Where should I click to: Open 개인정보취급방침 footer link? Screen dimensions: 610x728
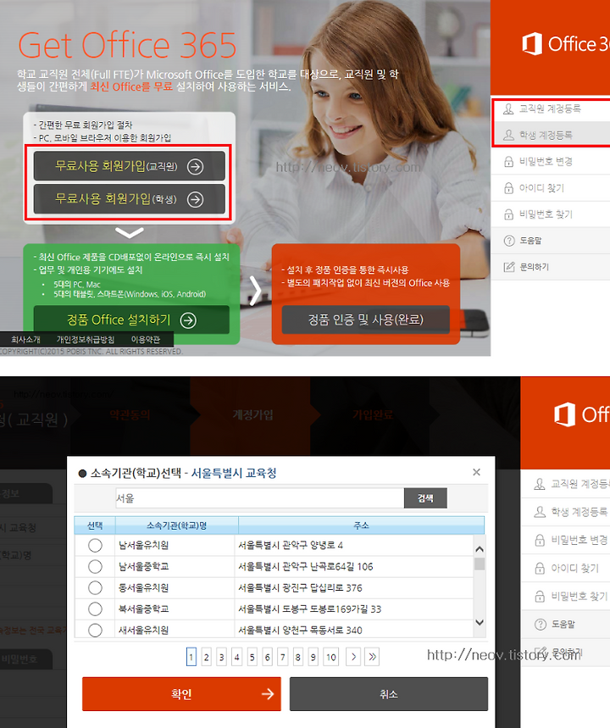[86, 339]
